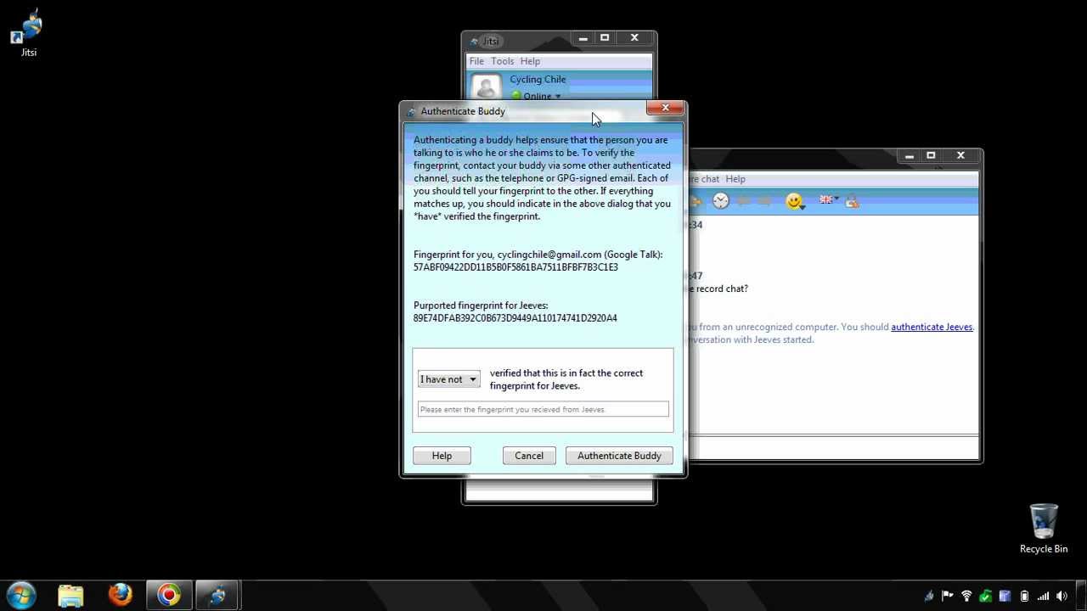Open the Recycle Bin desktop icon
Viewport: 1087px width, 611px height.
click(1044, 529)
